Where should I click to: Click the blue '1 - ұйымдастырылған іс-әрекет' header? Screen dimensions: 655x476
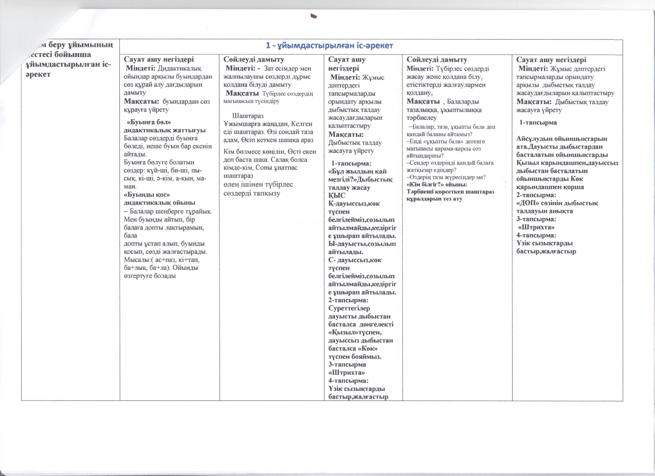click(x=329, y=46)
